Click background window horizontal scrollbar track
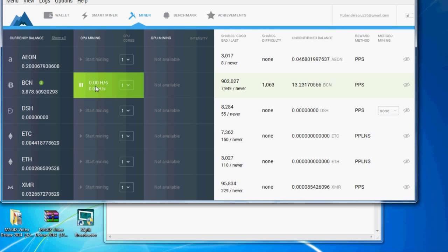 point(240,237)
